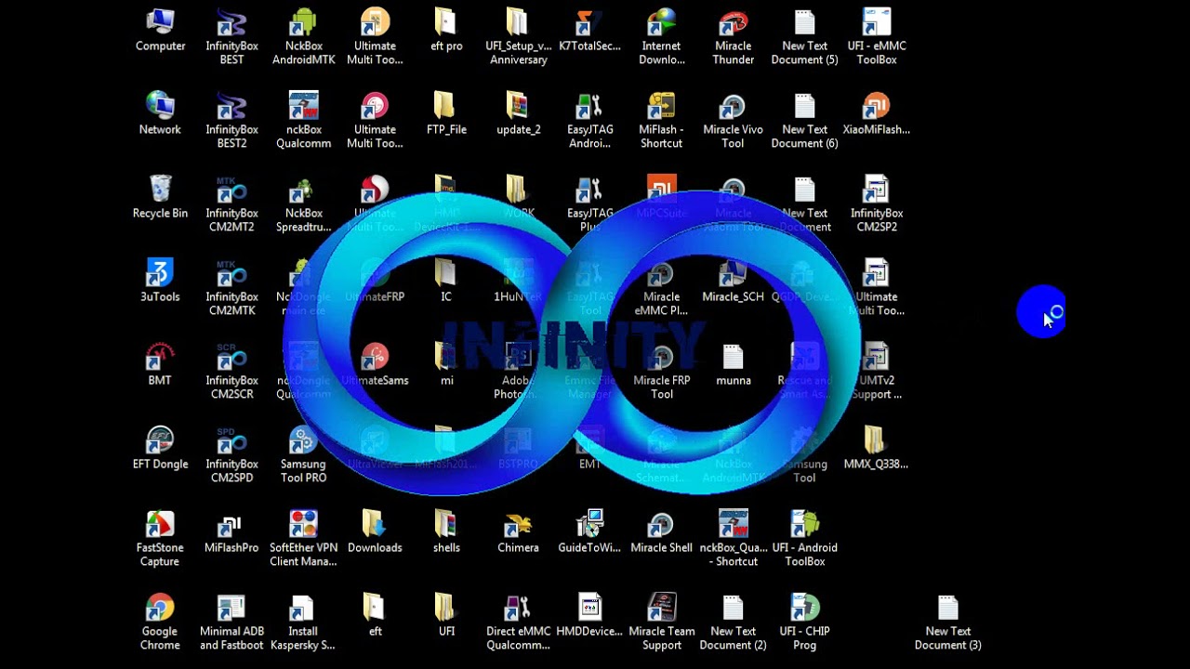Open the shells folder
Screen dimensions: 1190x669
[446, 533]
